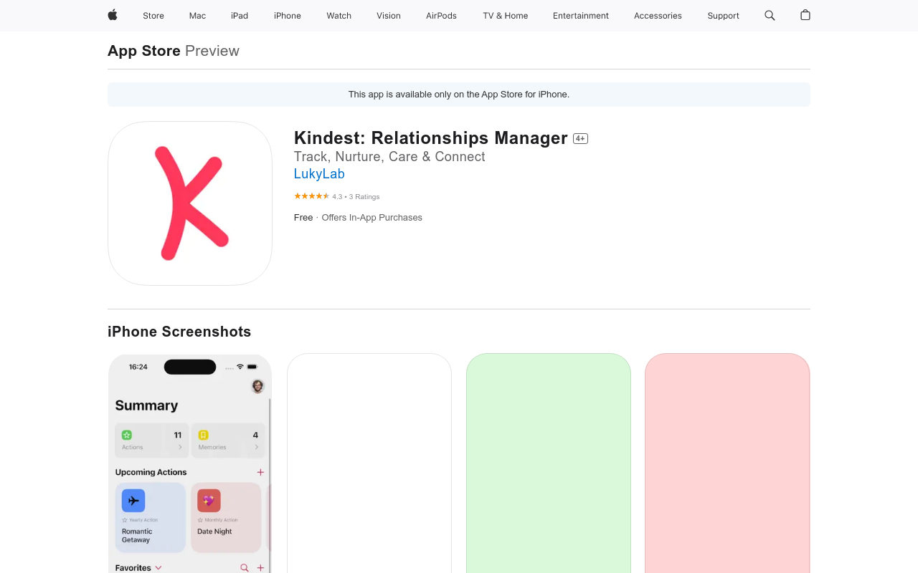Click the pink fourth screenshot
The height and width of the screenshot is (573, 918).
(x=727, y=463)
